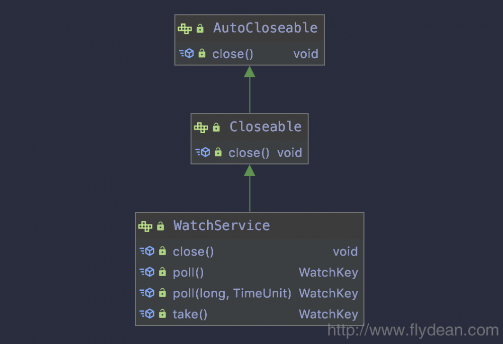Select the poll() method row
The width and height of the screenshot is (503, 344).
tap(188, 273)
